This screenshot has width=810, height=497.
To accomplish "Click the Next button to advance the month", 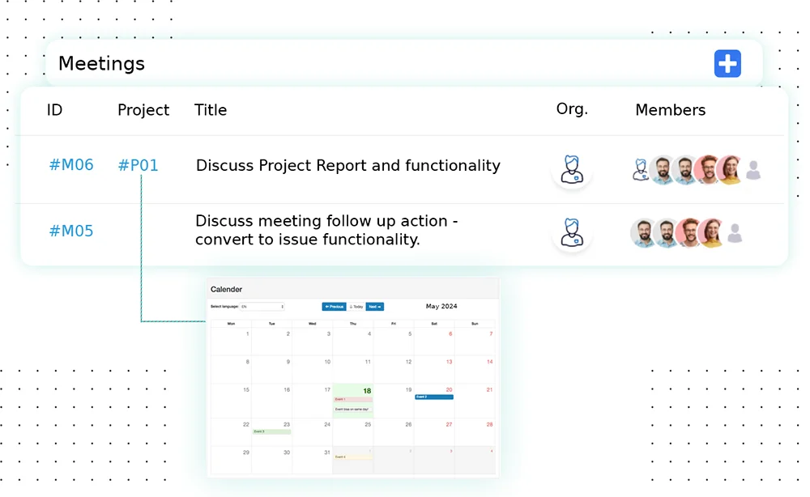I will click(x=374, y=307).
